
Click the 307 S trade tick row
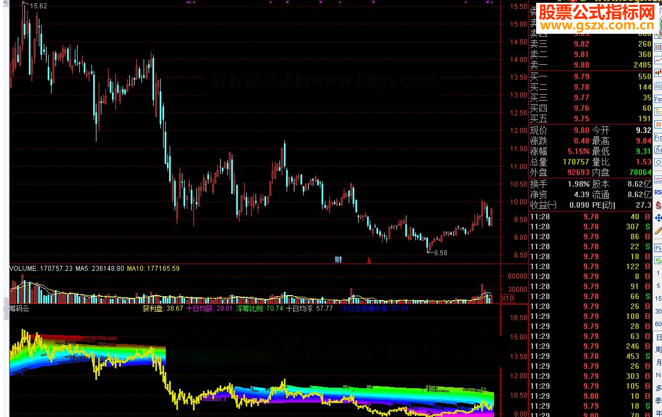[590, 227]
